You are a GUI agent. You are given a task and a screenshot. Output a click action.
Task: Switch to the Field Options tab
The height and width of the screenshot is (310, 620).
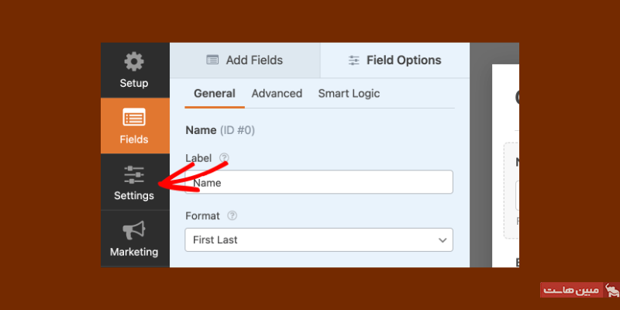pos(395,60)
